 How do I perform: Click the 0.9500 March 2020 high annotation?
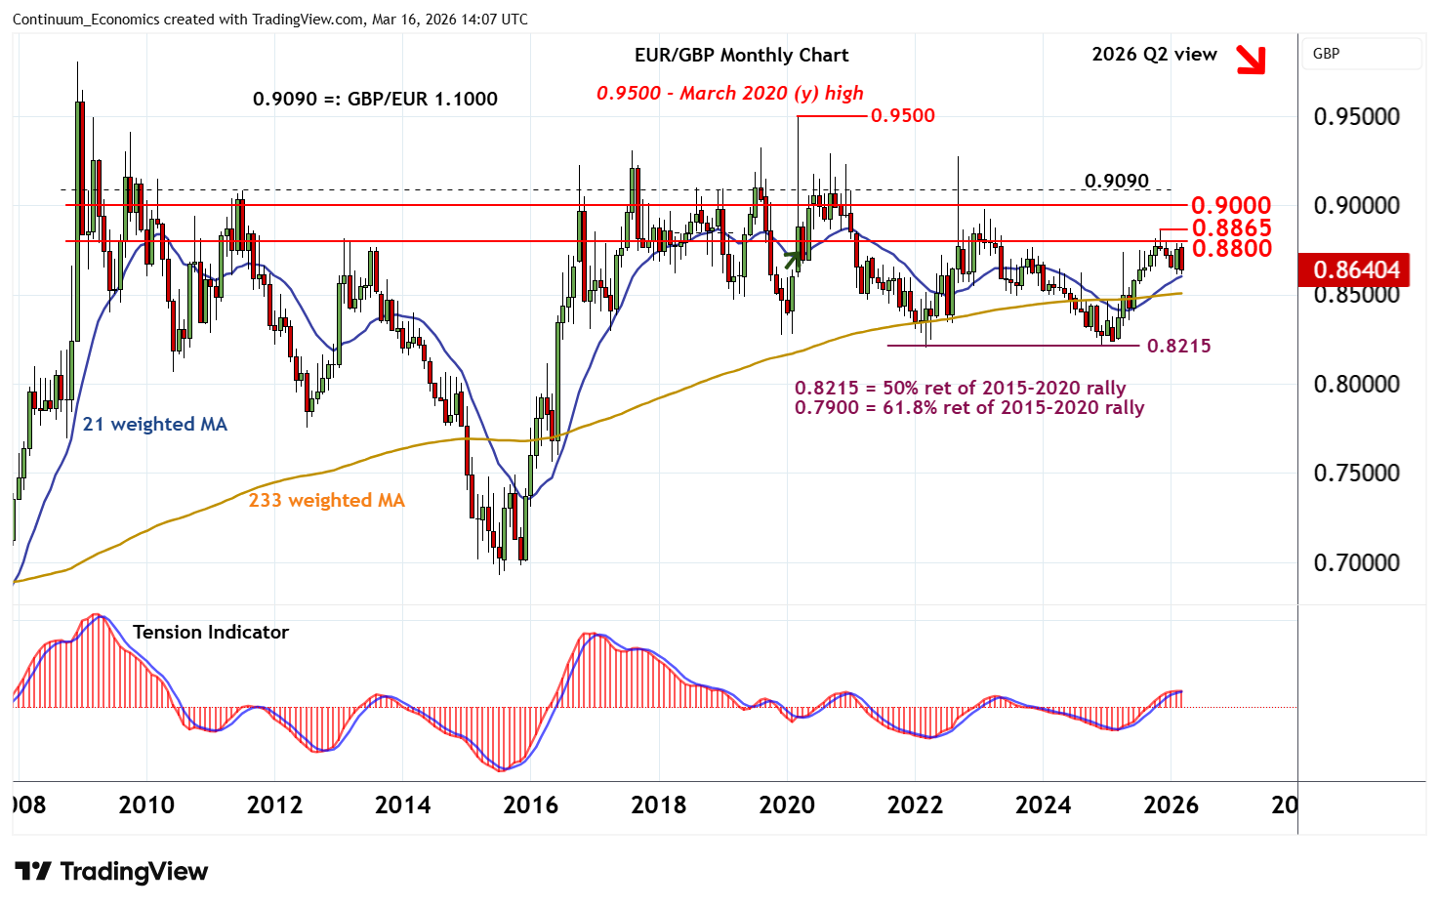pos(729,93)
